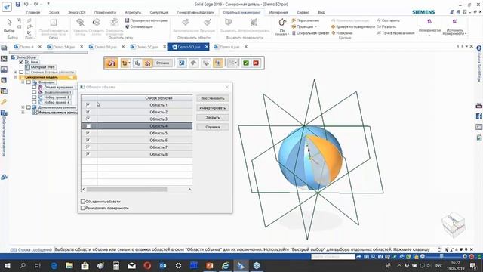The width and height of the screenshot is (483, 272).
Task: Uncheck the Область 5 checkbox
Action: [x=88, y=133]
